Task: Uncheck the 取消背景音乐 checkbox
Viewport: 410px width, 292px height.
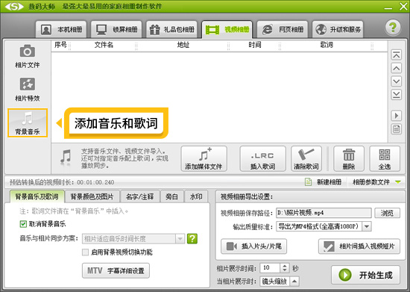Action: coord(23,224)
